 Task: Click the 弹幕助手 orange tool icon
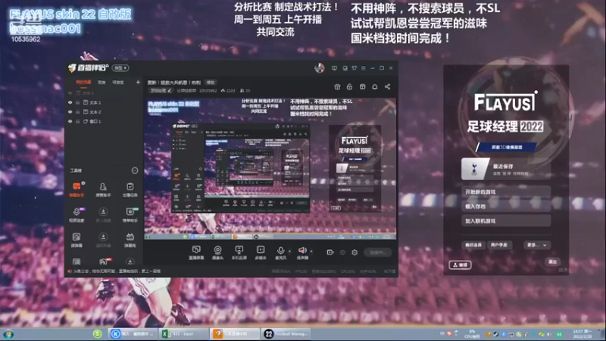coord(77,186)
